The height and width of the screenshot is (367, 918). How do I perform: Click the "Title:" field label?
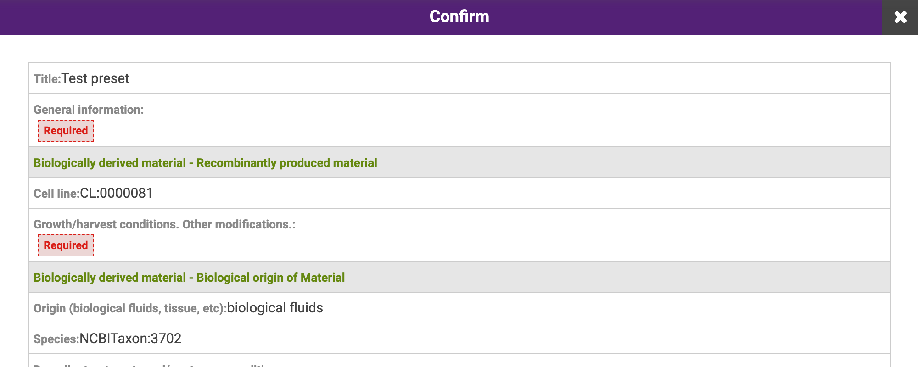point(47,79)
